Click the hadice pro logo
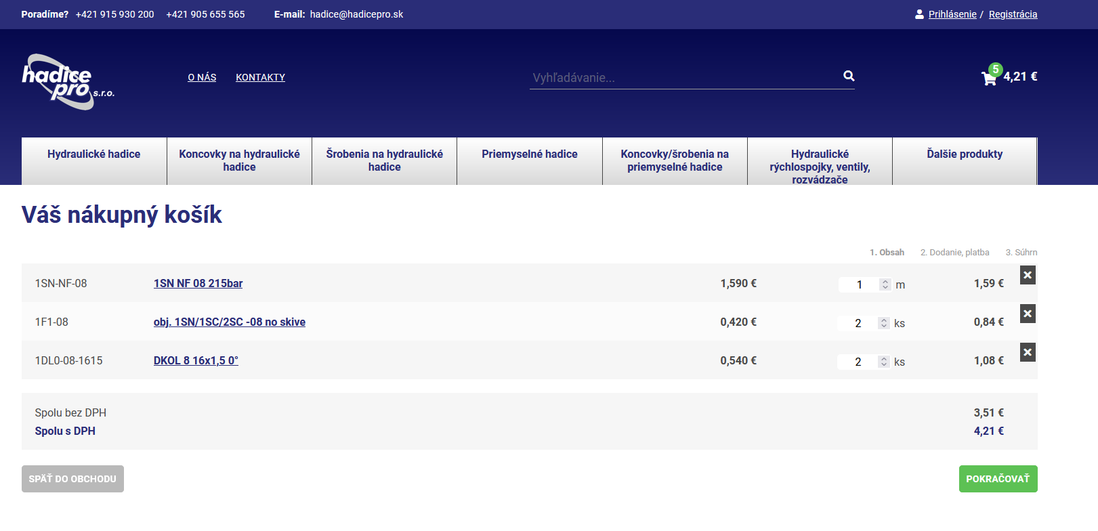Viewport: 1098px width, 531px height. [68, 82]
